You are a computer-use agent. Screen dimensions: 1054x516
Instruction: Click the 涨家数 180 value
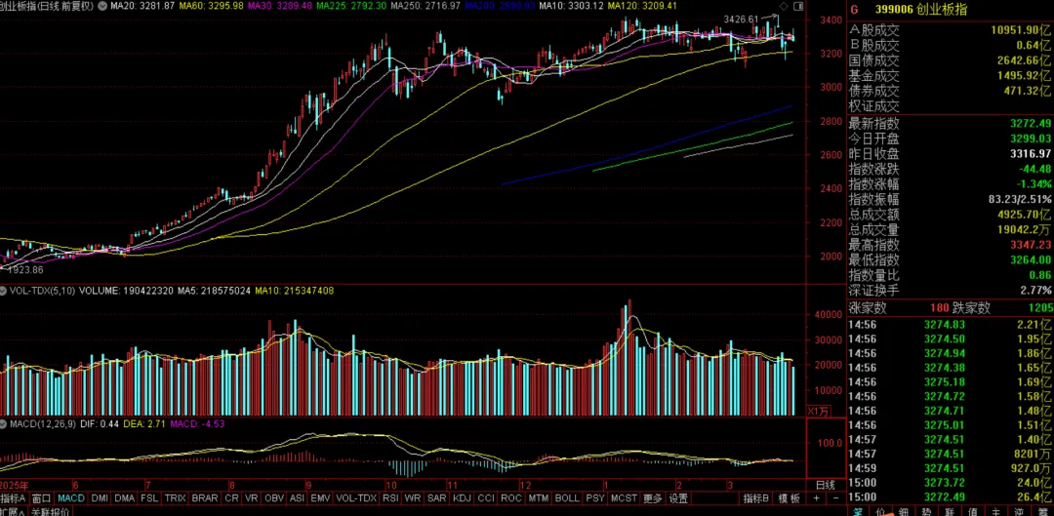coord(939,307)
